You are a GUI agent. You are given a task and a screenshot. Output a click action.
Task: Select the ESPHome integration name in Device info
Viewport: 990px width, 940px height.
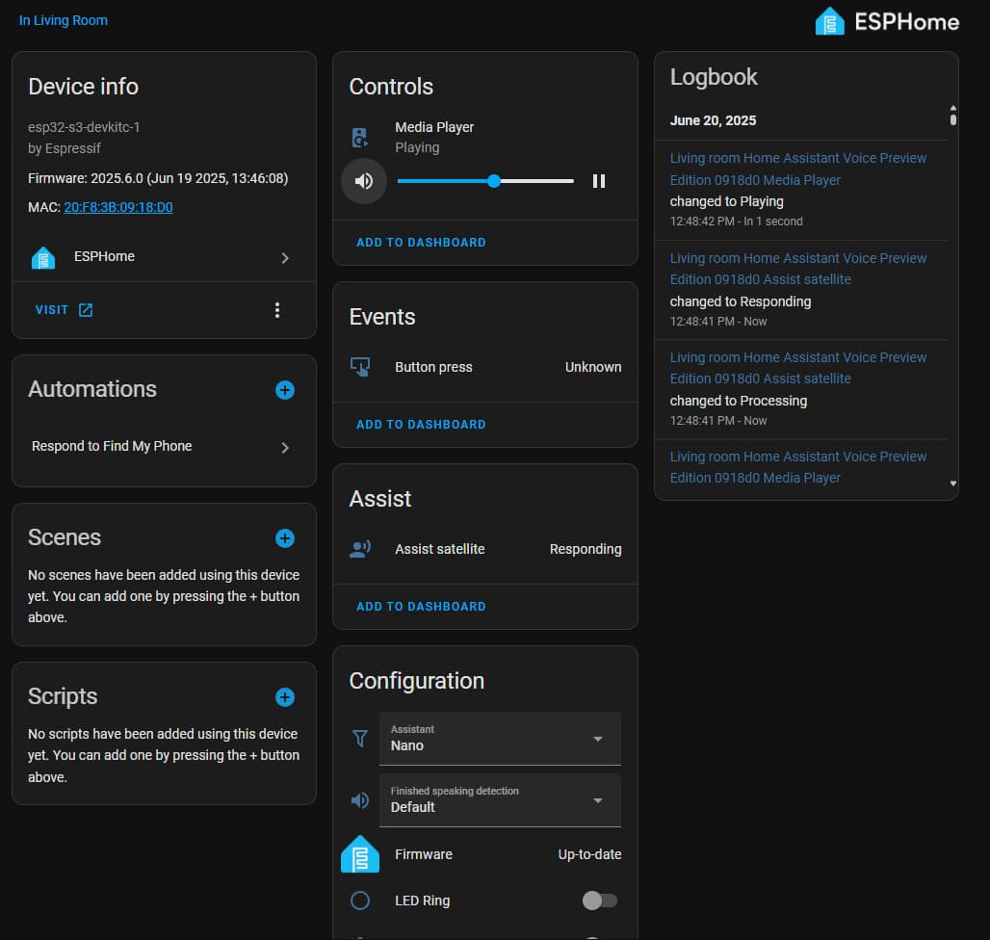[x=104, y=256]
